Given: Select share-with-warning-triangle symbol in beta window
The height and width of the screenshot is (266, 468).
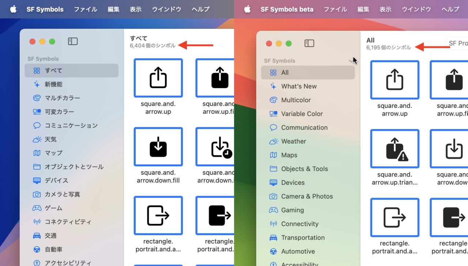Looking at the screenshot, I should [x=395, y=149].
